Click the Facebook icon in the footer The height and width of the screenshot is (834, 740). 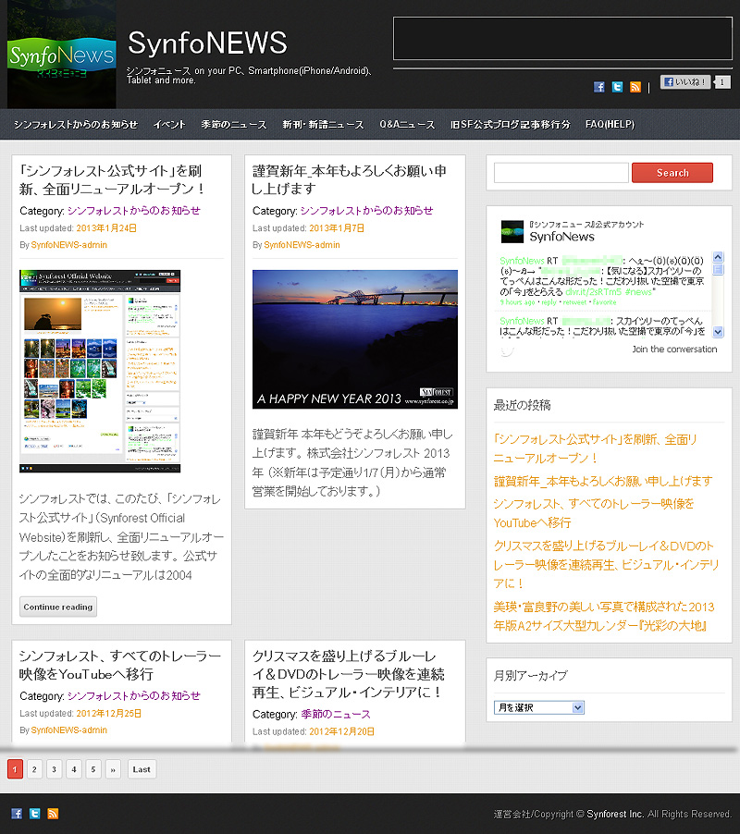[17, 814]
